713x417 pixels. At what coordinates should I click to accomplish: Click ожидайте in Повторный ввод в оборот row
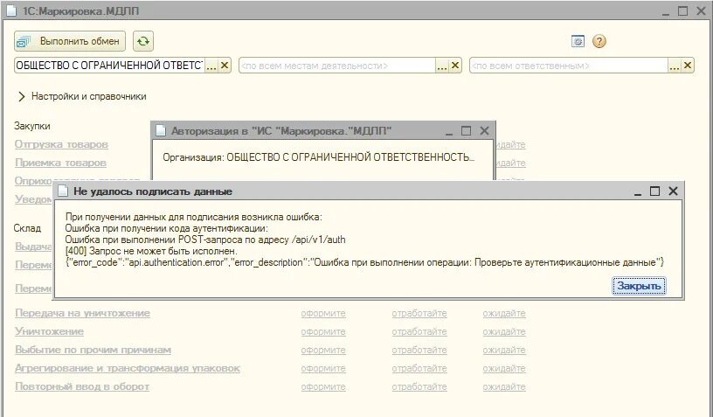point(504,387)
